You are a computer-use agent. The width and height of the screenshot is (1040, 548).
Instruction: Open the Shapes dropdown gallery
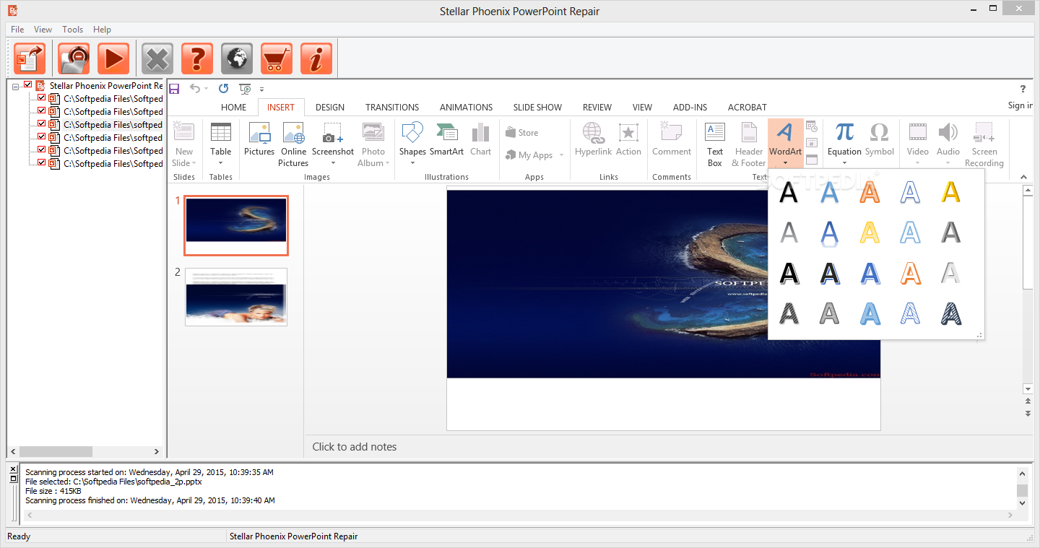412,162
